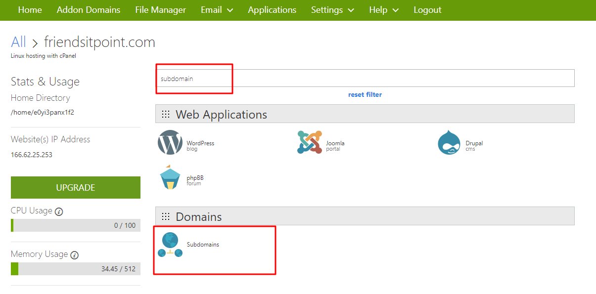Expand the Email dropdown menu

tap(217, 10)
